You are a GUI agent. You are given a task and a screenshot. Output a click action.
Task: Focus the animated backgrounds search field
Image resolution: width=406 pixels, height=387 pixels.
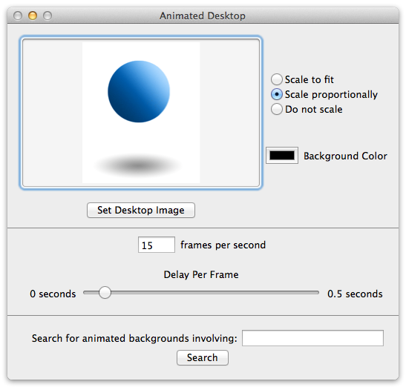coord(312,338)
